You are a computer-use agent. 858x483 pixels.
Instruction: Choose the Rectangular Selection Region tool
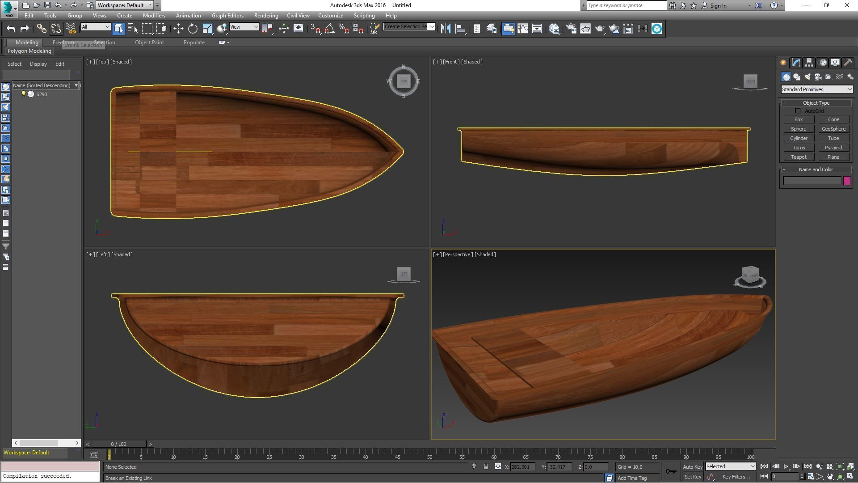pyautogui.click(x=147, y=29)
